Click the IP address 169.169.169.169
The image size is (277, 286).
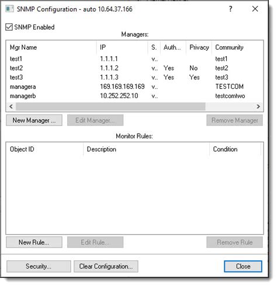[122, 86]
